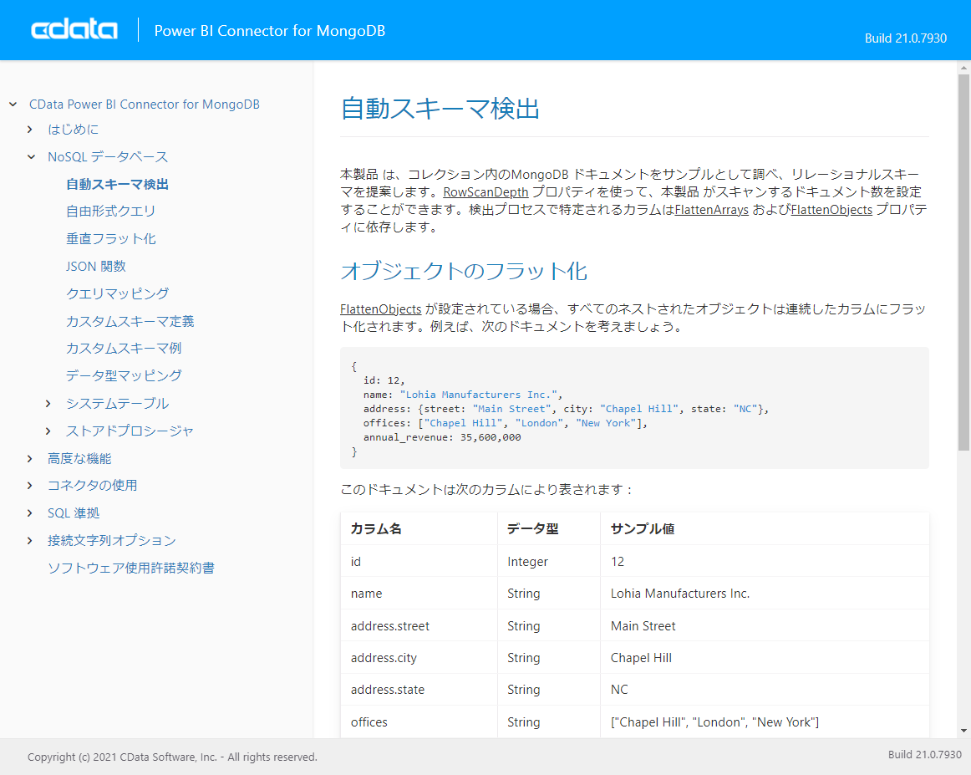Expand the はじめに section chevron

(x=30, y=129)
